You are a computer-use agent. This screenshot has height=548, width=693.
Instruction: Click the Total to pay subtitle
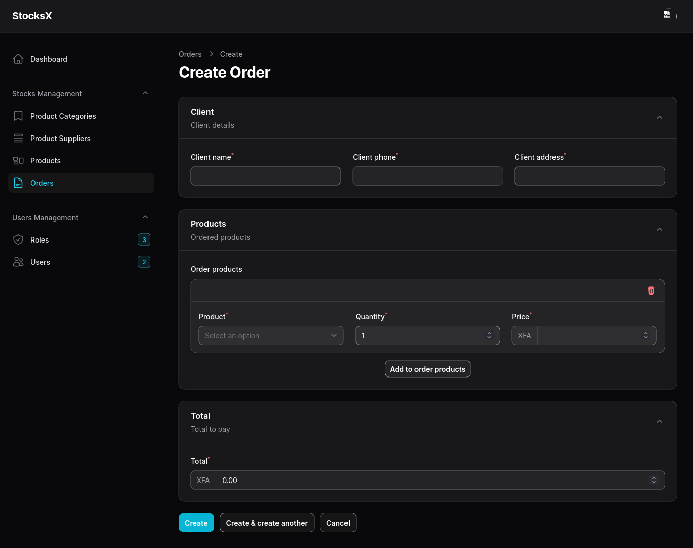[x=211, y=429]
